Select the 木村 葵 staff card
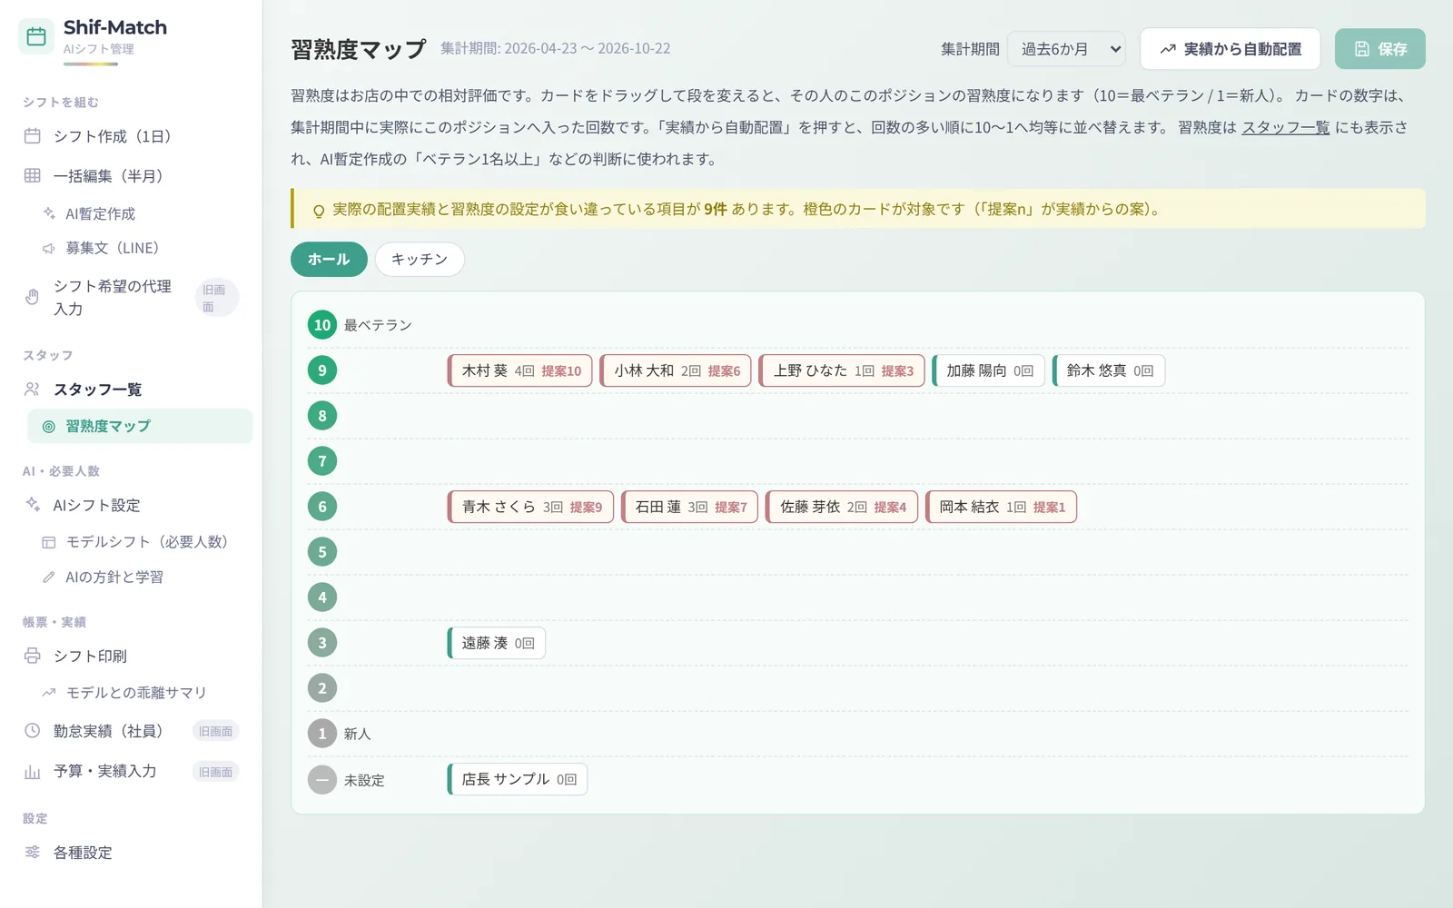Screen dimensions: 1453x908 520,370
